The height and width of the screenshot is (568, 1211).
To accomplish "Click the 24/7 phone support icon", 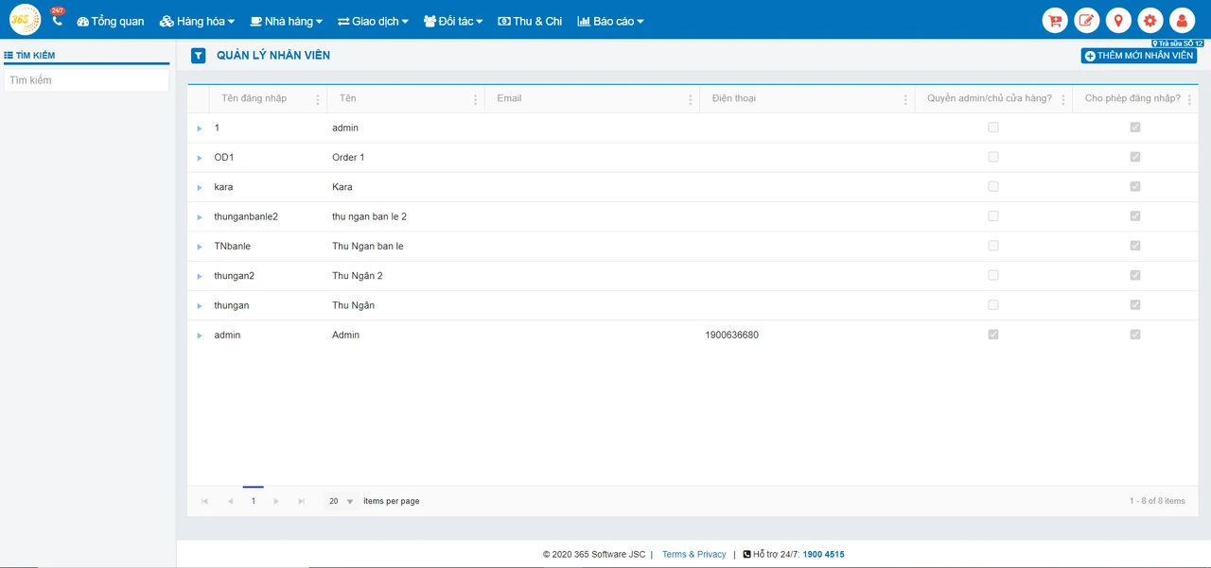I will point(57,20).
